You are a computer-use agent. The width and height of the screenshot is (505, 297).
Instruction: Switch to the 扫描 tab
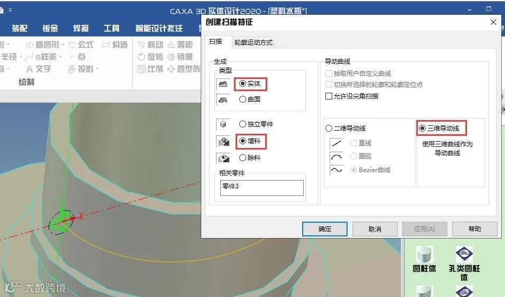pyautogui.click(x=216, y=42)
